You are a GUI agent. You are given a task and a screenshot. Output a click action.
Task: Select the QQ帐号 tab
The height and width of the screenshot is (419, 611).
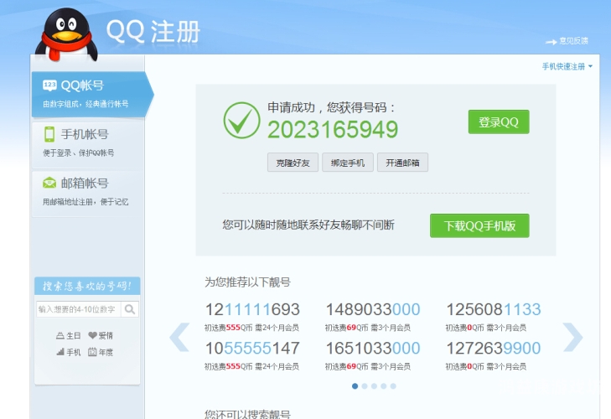click(x=92, y=94)
